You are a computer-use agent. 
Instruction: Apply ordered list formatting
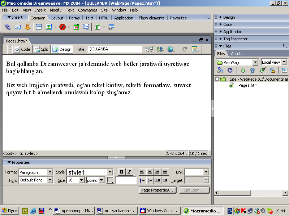tap(150, 180)
